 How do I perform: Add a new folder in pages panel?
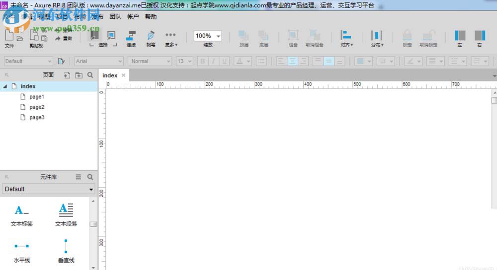click(x=79, y=75)
